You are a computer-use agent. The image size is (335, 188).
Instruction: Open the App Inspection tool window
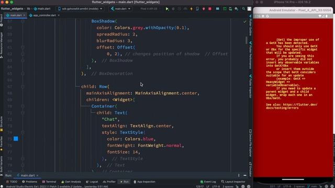click(x=144, y=182)
